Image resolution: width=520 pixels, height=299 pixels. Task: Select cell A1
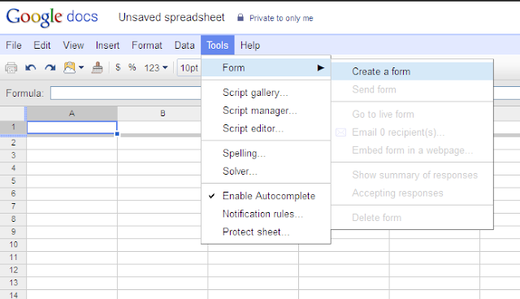[x=72, y=128]
